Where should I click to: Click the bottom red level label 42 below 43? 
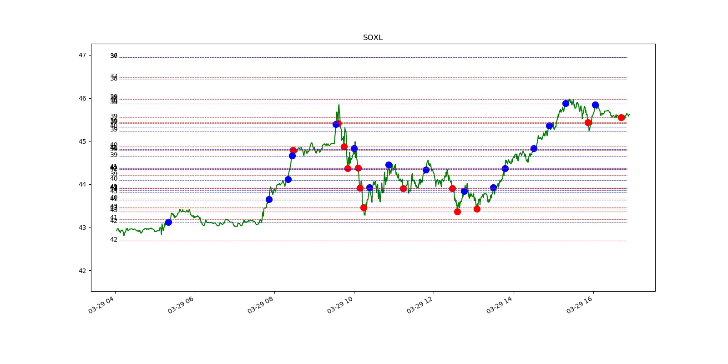114,240
